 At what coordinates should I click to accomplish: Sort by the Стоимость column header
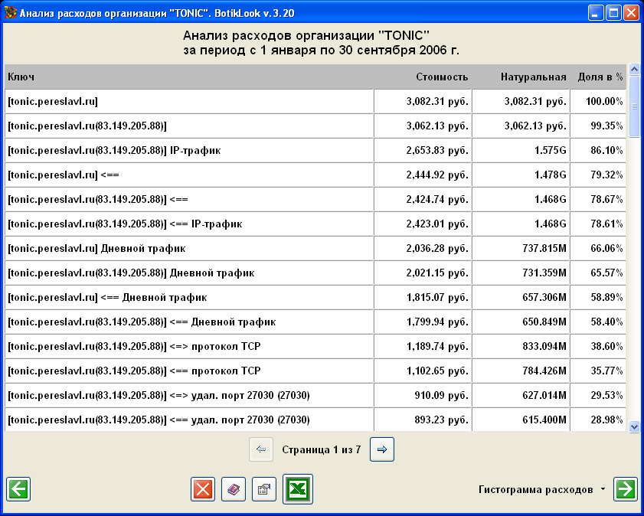(442, 77)
